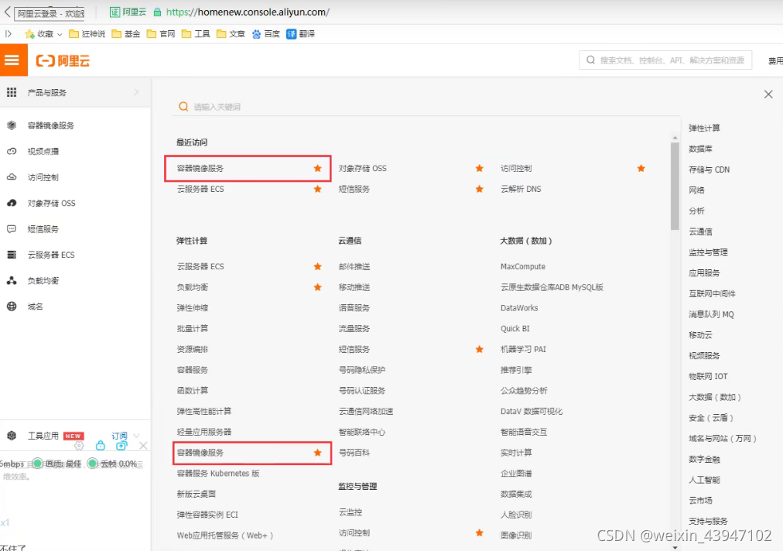Viewport: 783px width, 551px height.
Task: Open 短信服务 in the left sidebar
Action: (43, 229)
